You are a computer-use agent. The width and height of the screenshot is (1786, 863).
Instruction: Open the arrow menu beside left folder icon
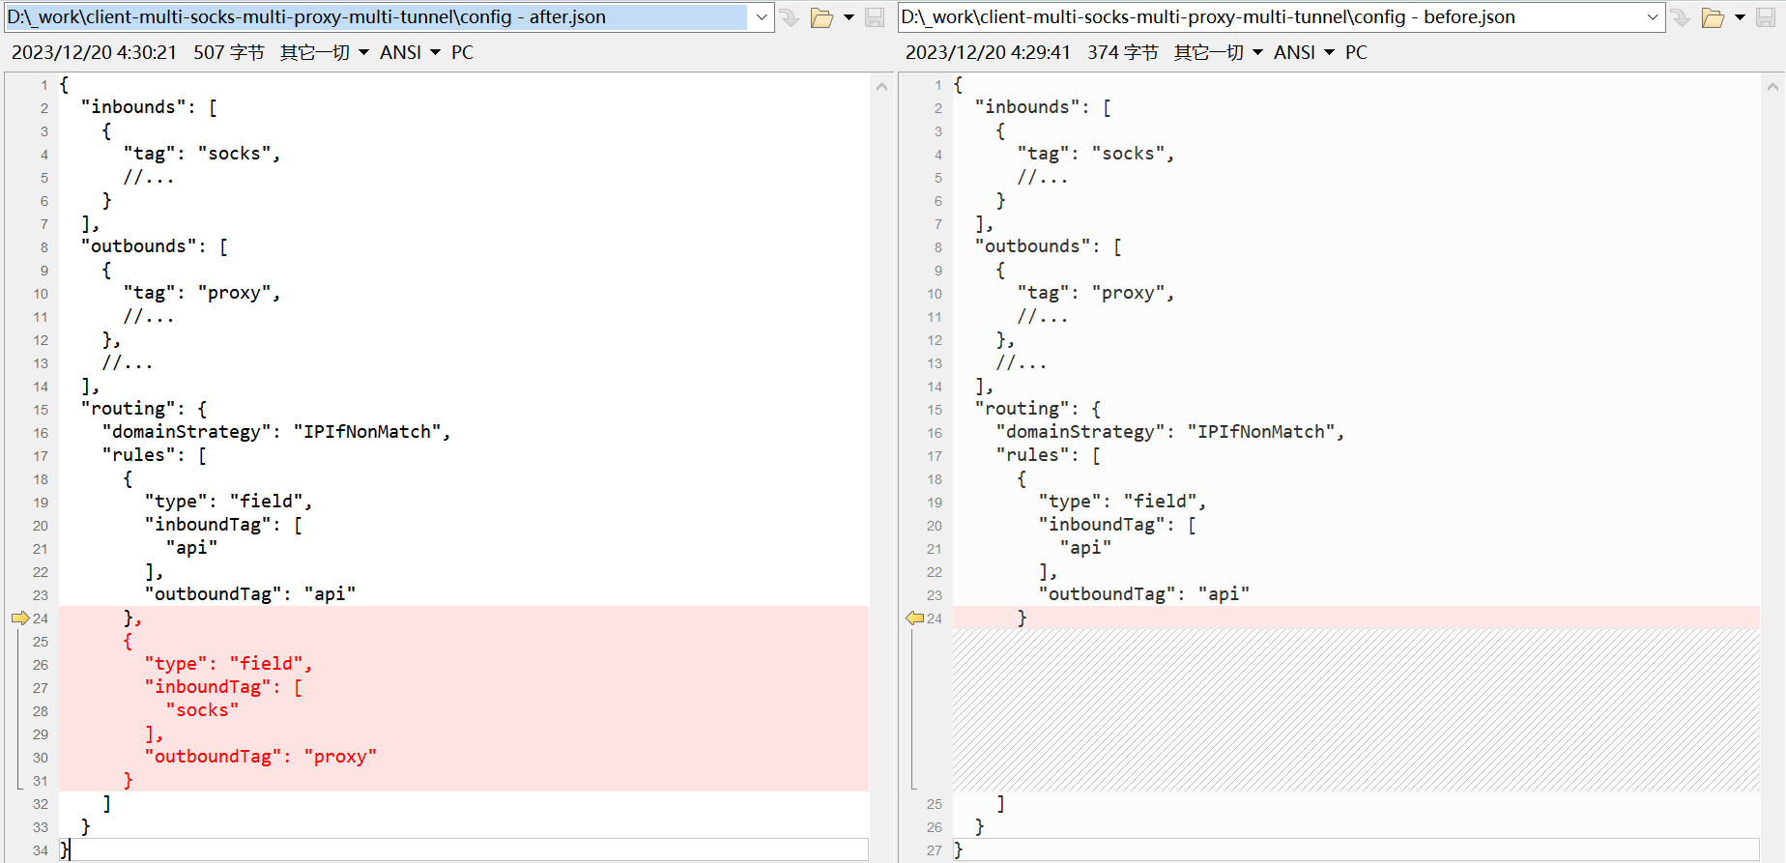(849, 17)
